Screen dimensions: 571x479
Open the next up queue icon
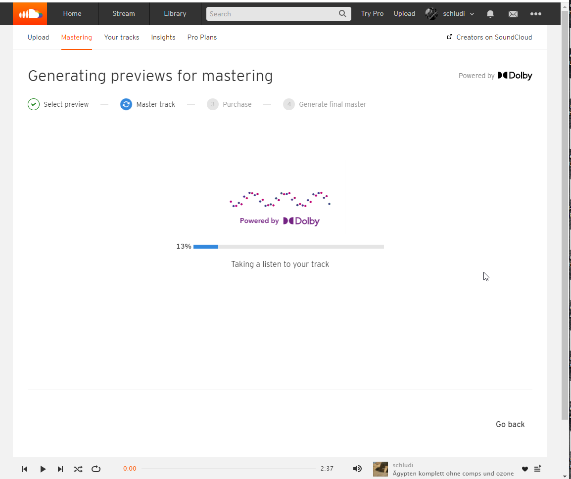pyautogui.click(x=538, y=469)
